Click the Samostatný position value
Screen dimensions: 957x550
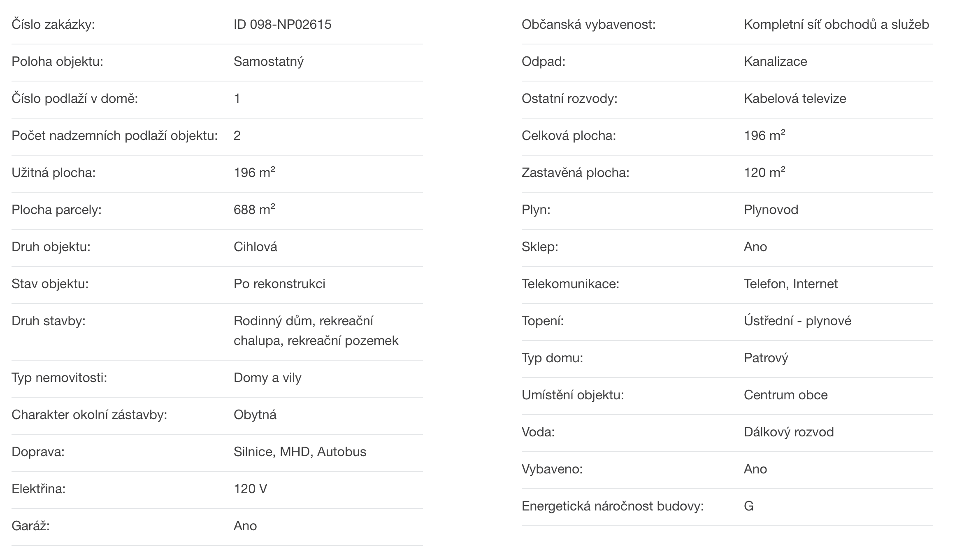click(x=269, y=62)
